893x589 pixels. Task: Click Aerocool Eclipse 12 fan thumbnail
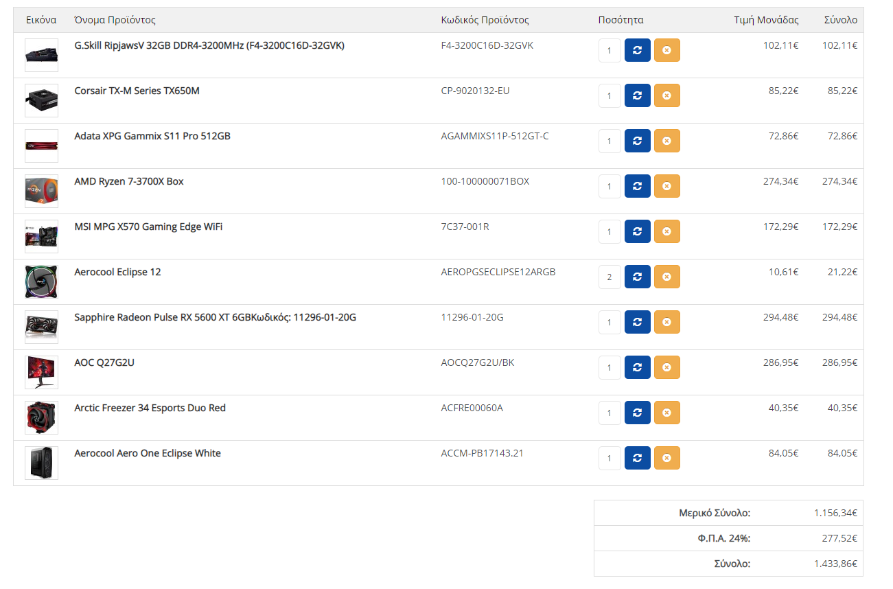point(41,281)
